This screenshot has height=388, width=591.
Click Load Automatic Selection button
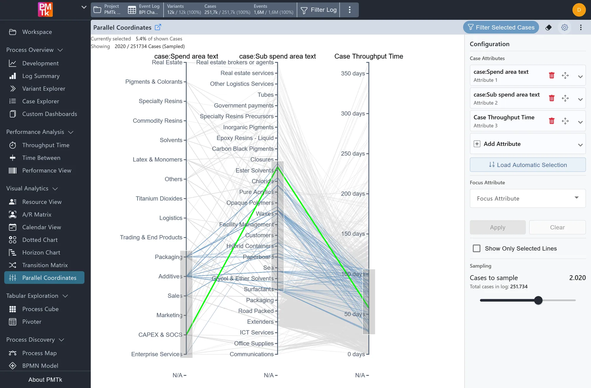coord(528,165)
